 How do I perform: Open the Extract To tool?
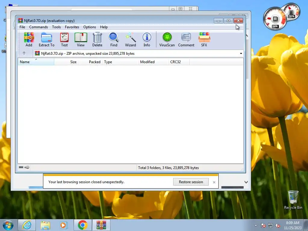(47, 40)
